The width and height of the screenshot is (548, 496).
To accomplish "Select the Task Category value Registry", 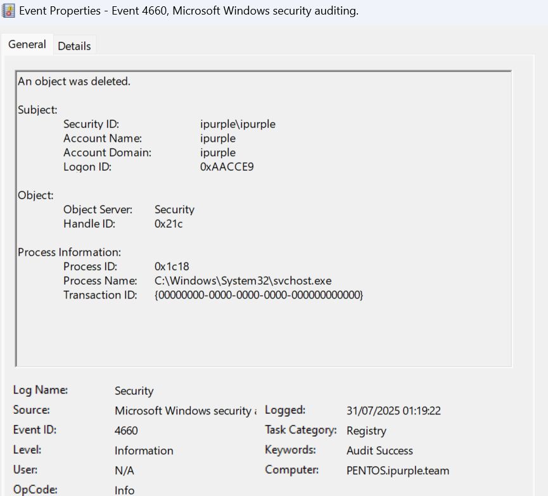I will click(366, 431).
